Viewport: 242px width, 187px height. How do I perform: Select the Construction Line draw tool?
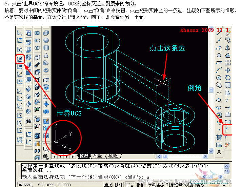(219, 40)
